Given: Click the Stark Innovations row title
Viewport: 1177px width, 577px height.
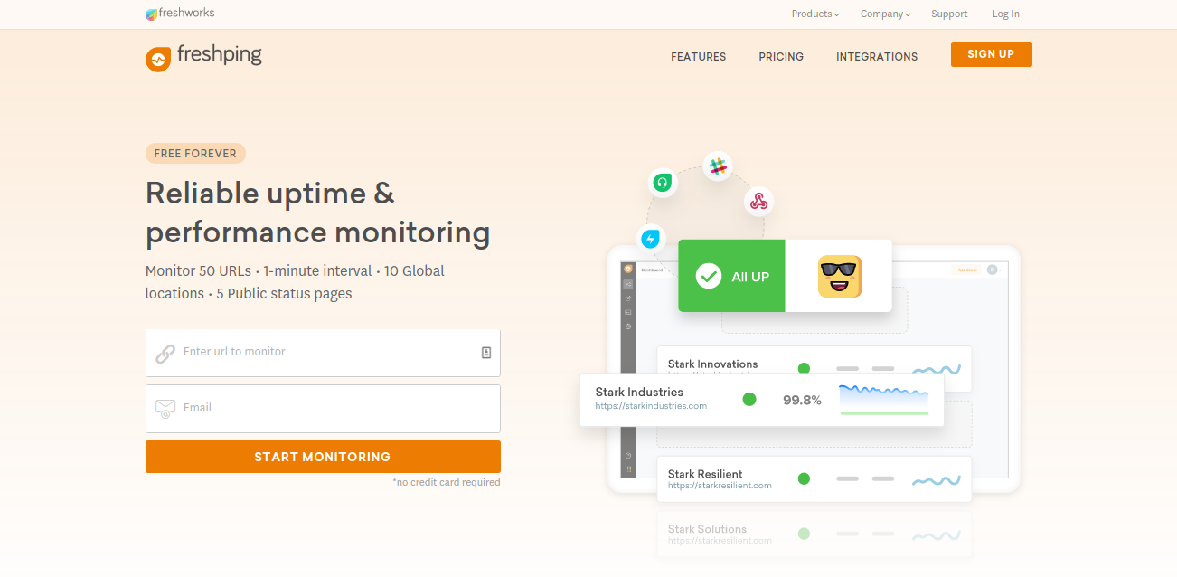Looking at the screenshot, I should click(712, 364).
